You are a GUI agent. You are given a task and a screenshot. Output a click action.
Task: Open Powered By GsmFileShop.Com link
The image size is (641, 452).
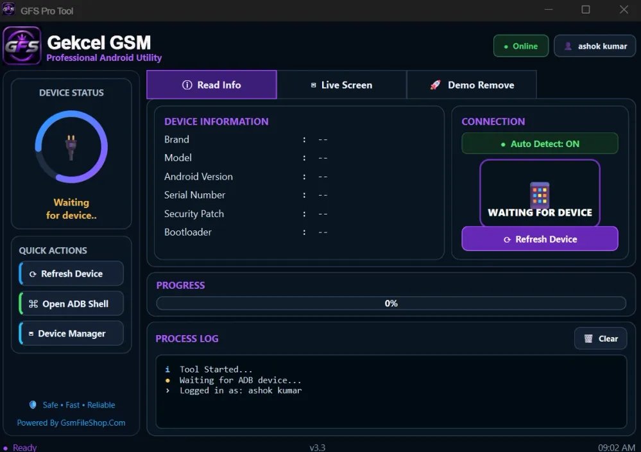click(x=71, y=422)
